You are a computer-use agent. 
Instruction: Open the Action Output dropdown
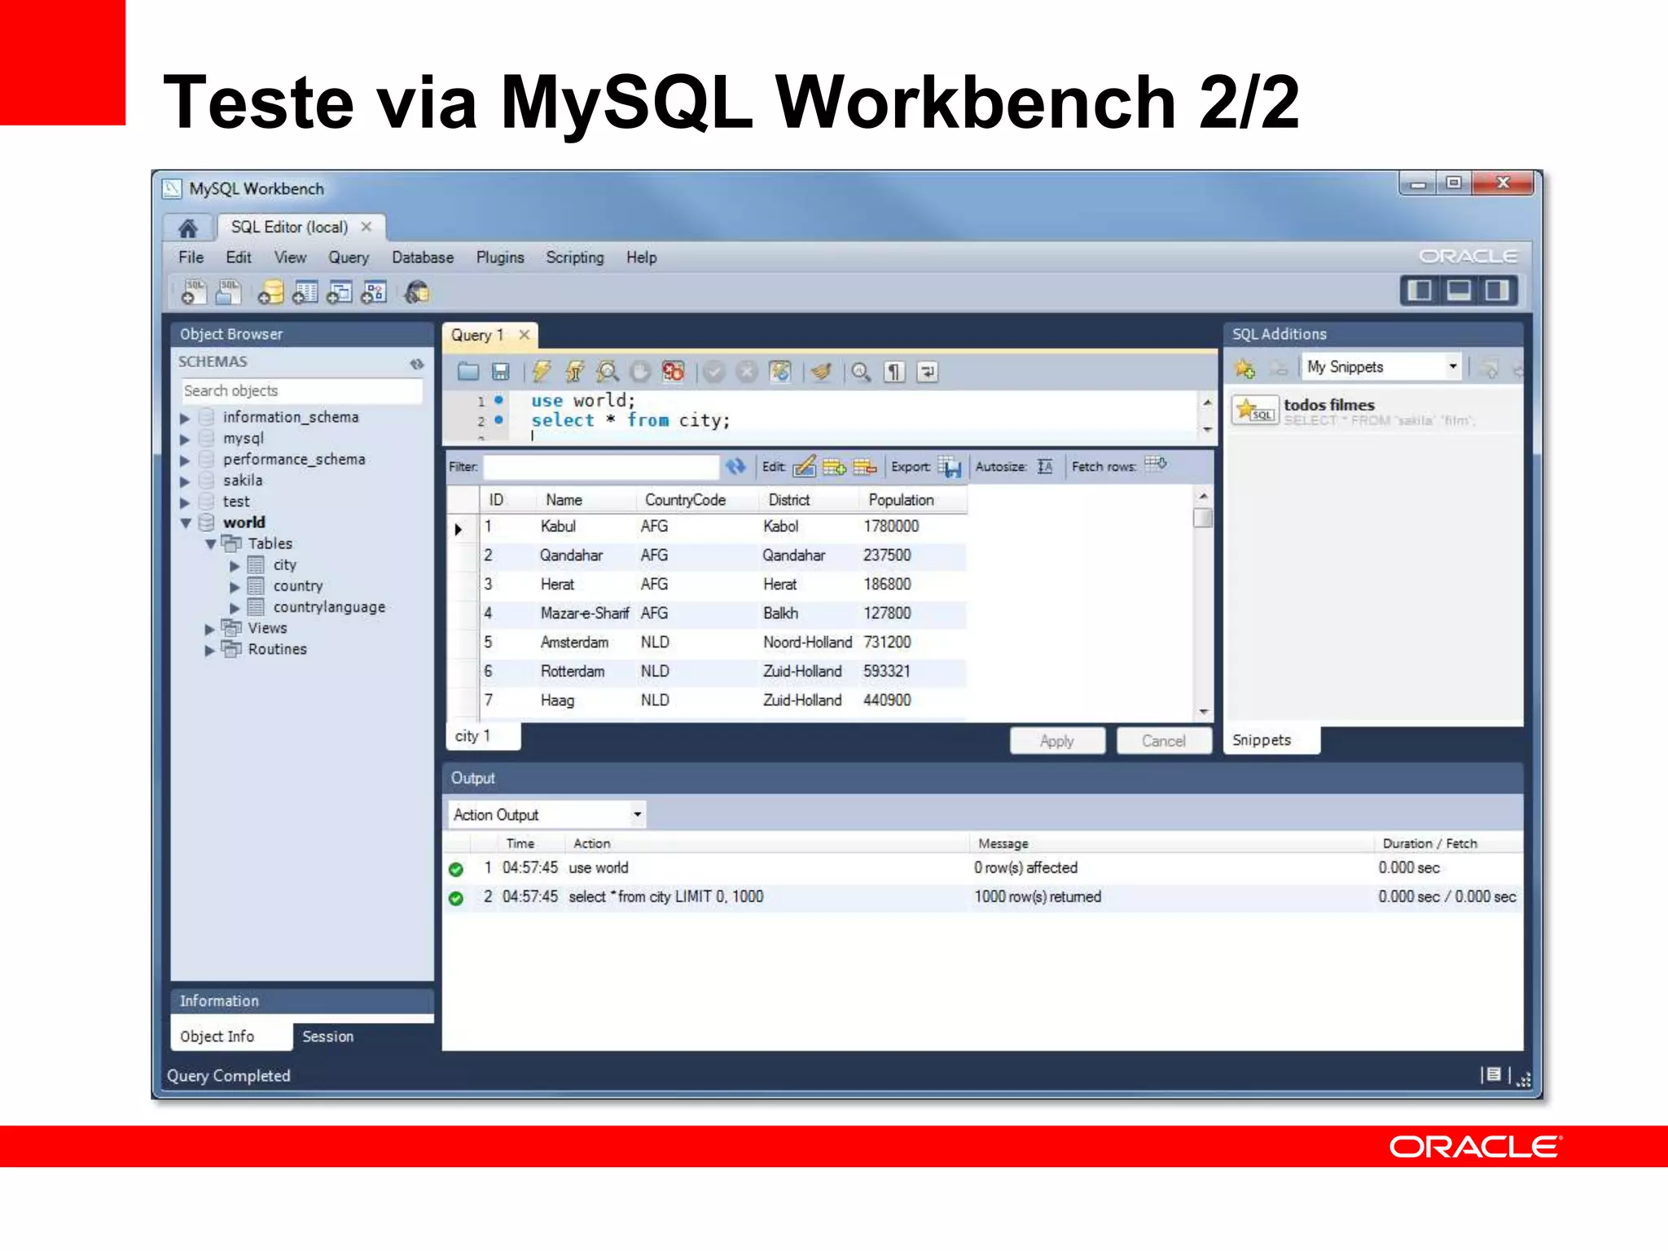point(547,814)
